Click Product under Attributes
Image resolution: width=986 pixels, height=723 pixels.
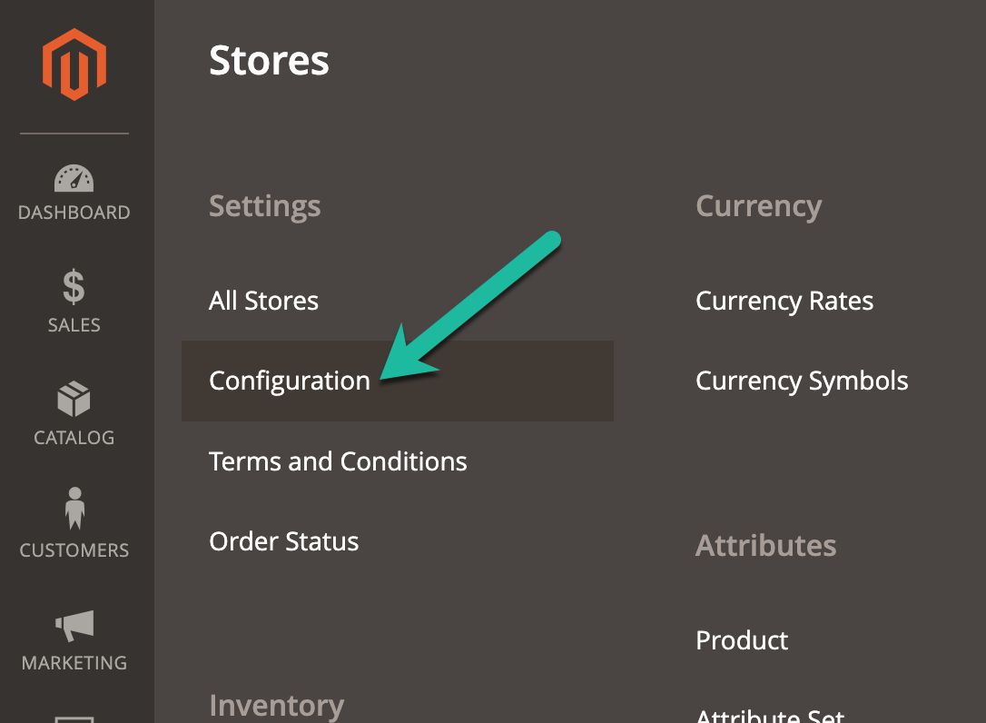click(x=741, y=640)
